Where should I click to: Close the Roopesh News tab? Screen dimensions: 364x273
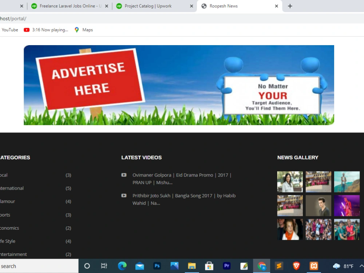[277, 6]
